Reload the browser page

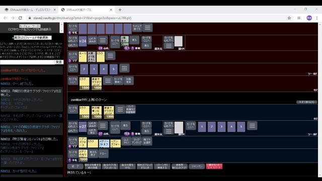[20, 18]
